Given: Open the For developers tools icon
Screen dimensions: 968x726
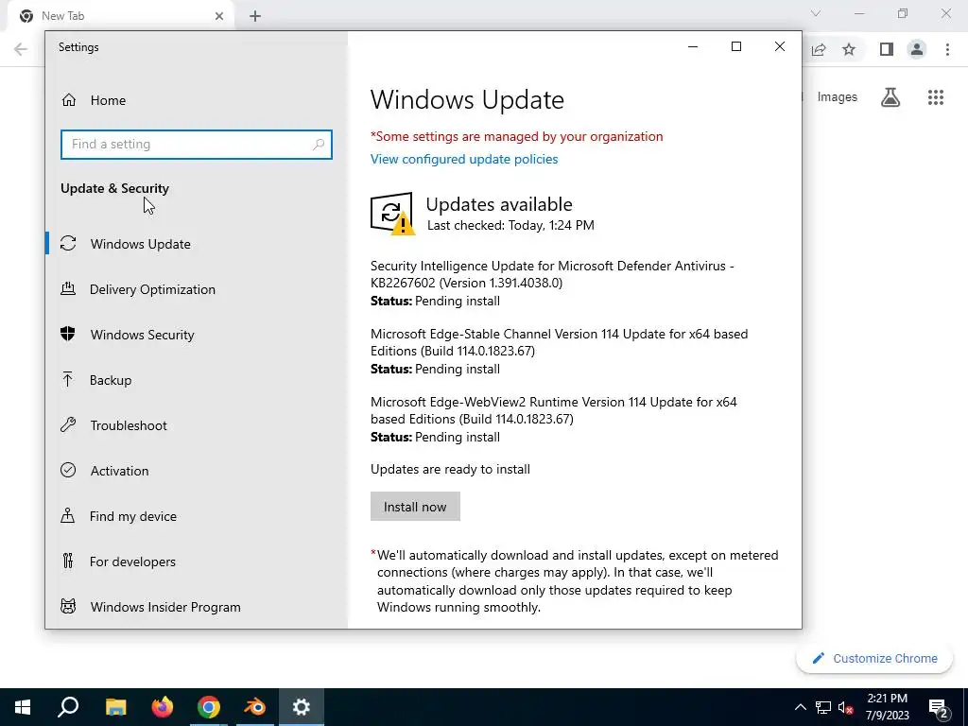Looking at the screenshot, I should [x=68, y=562].
